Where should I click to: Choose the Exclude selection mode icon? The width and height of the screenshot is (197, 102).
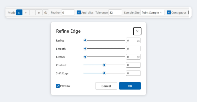tap(46, 12)
